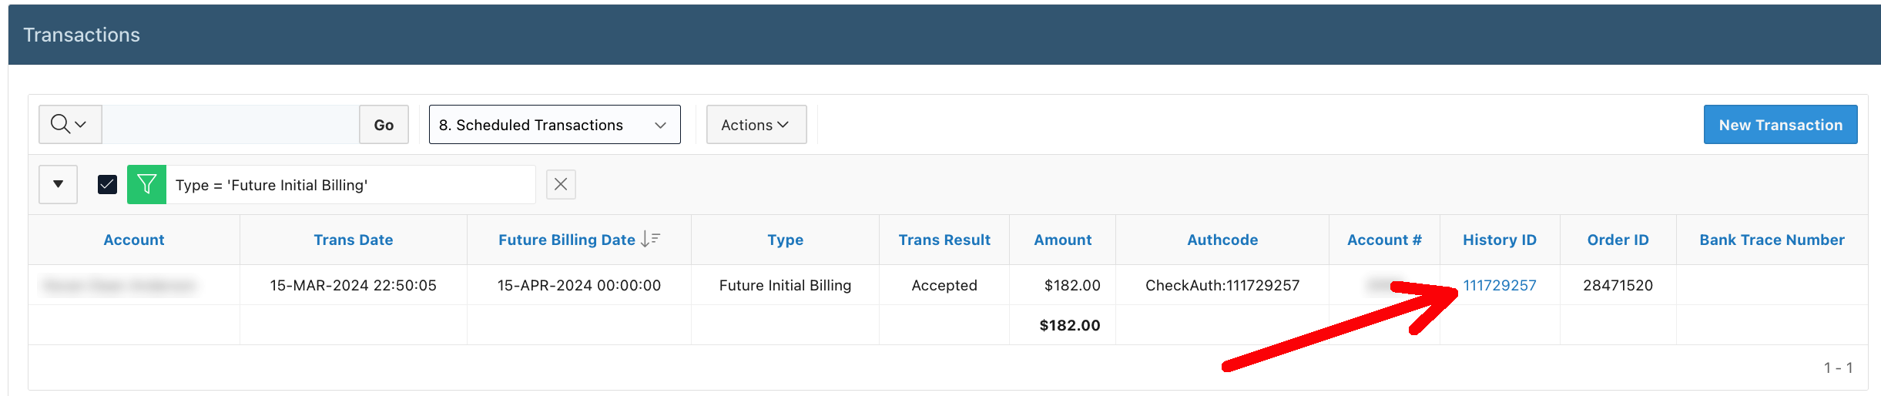Click the search magnifier column selector icon
The height and width of the screenshot is (396, 1881).
click(x=69, y=124)
